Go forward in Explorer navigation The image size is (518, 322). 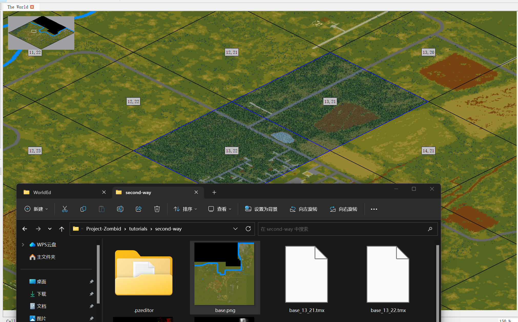point(38,229)
